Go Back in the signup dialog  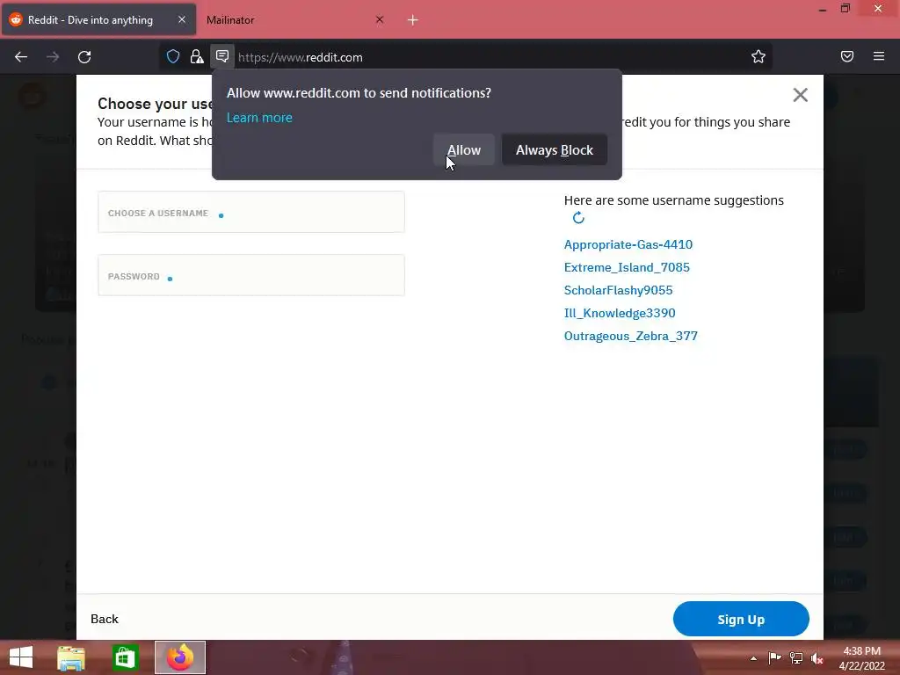105,619
